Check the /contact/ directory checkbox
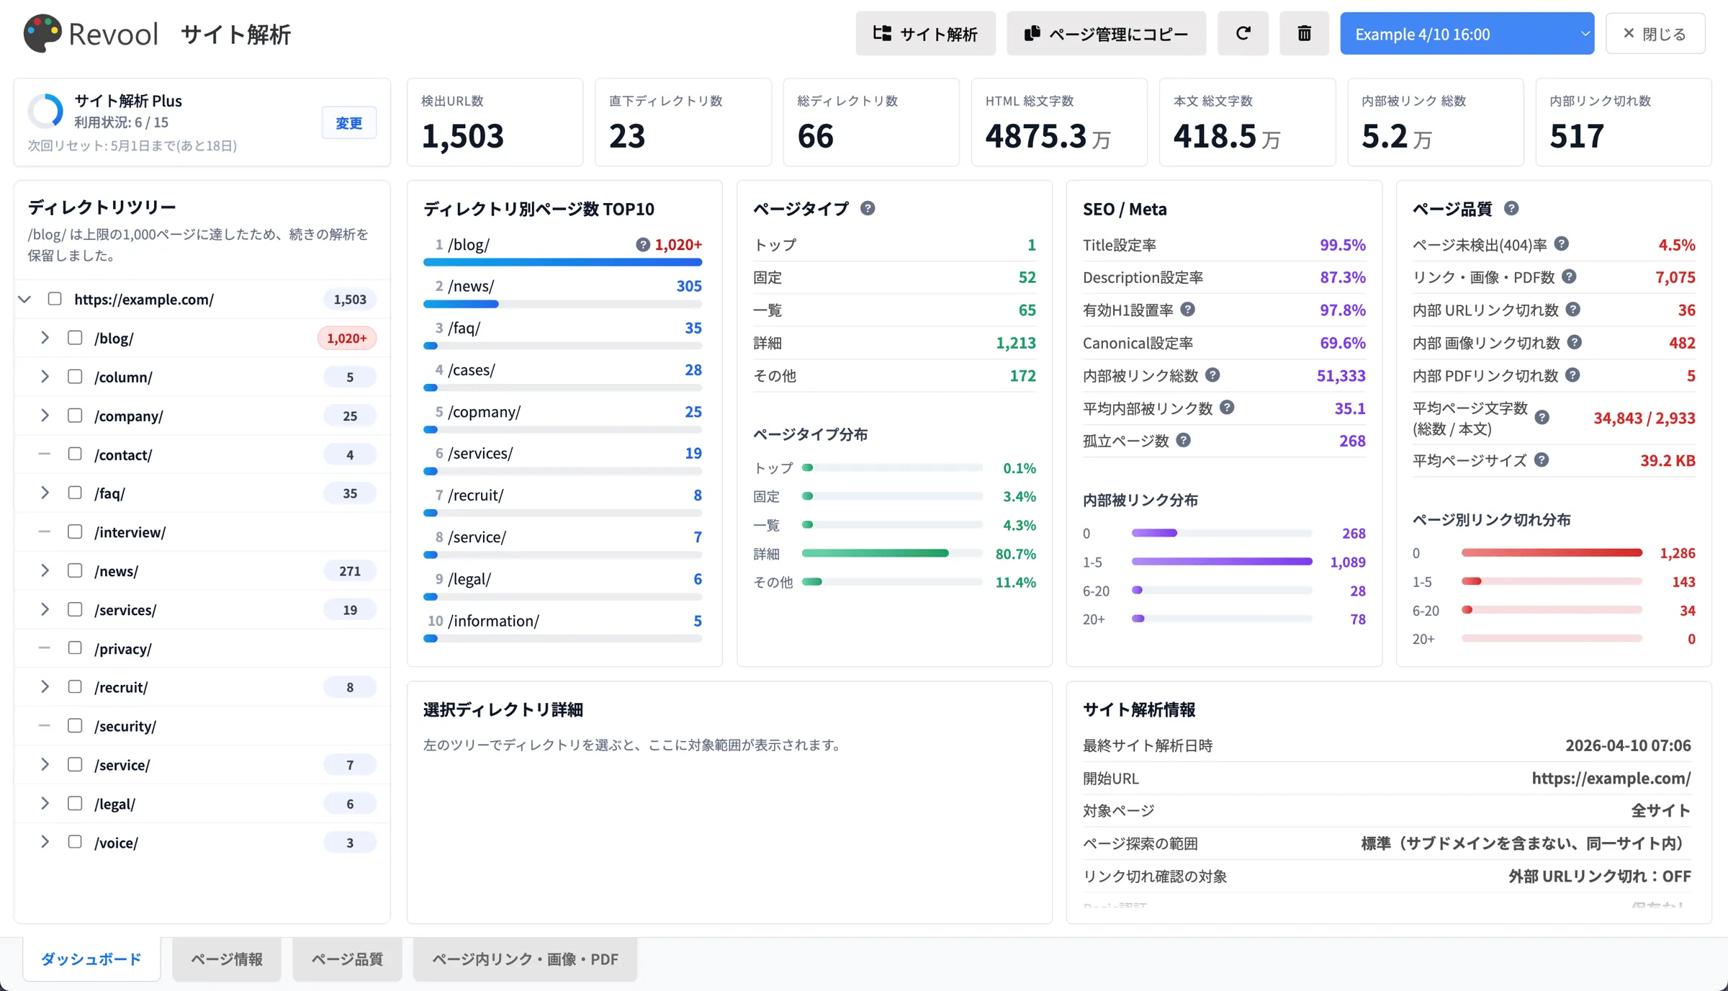 [75, 454]
